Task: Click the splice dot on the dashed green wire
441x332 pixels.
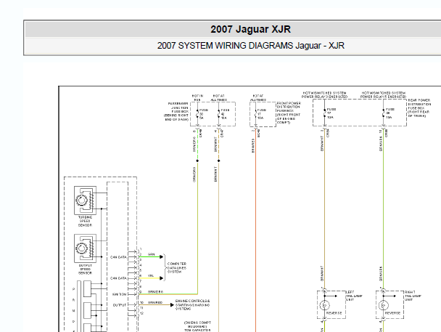Action: 197,161
